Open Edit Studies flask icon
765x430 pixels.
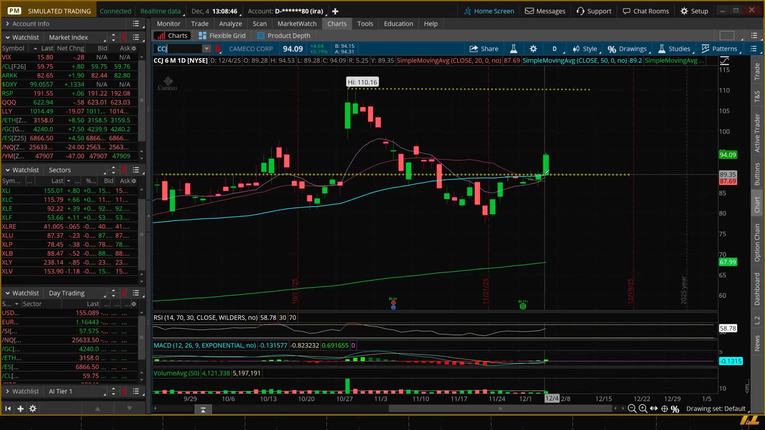click(x=514, y=49)
